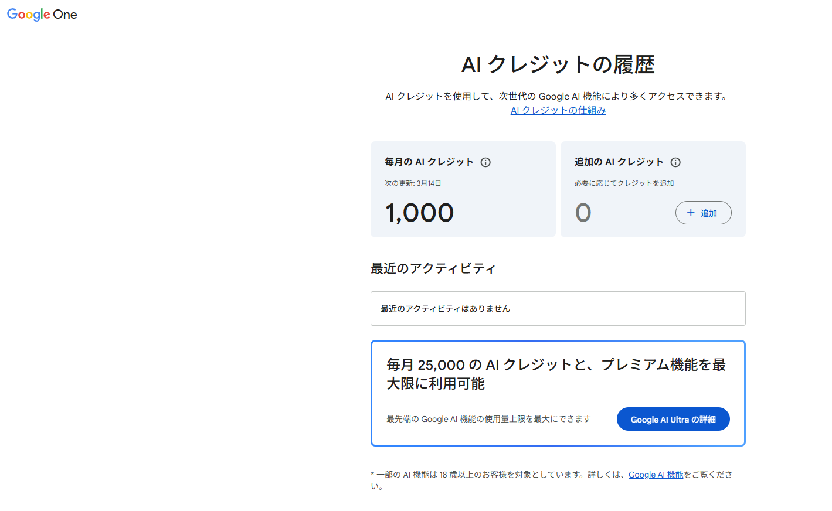Select the 毎月の AI クレジット card

463,189
